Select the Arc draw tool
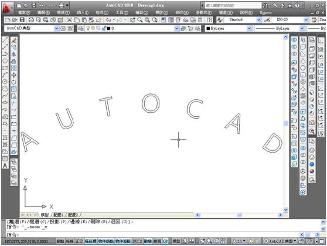This screenshot has width=327, height=246. pyautogui.click(x=5, y=75)
